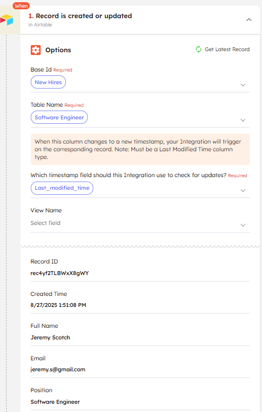Select the Software Engineer table chip
The height and width of the screenshot is (412, 262).
[59, 118]
